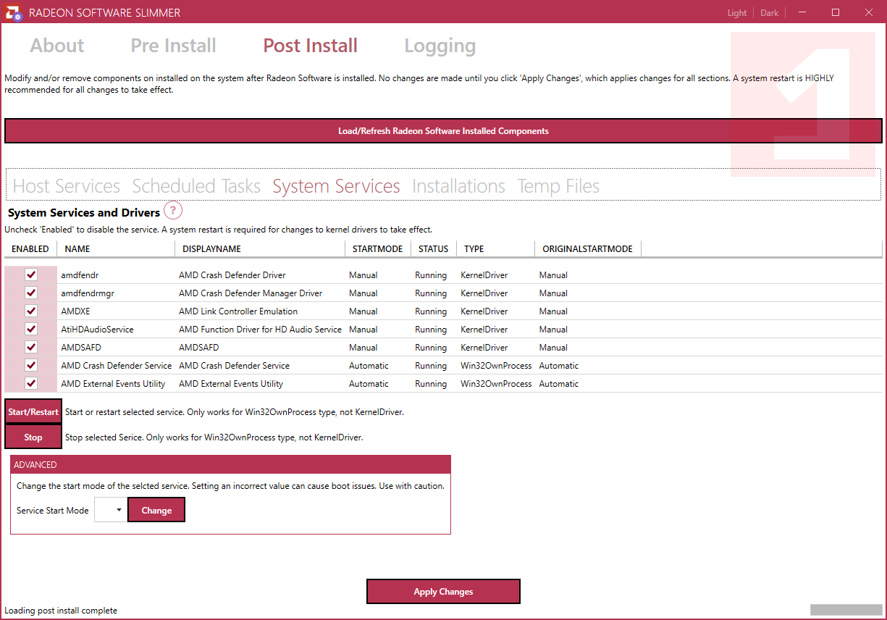The image size is (887, 620).
Task: Switch to the Scheduled Tasks sub-tab
Action: coord(196,186)
